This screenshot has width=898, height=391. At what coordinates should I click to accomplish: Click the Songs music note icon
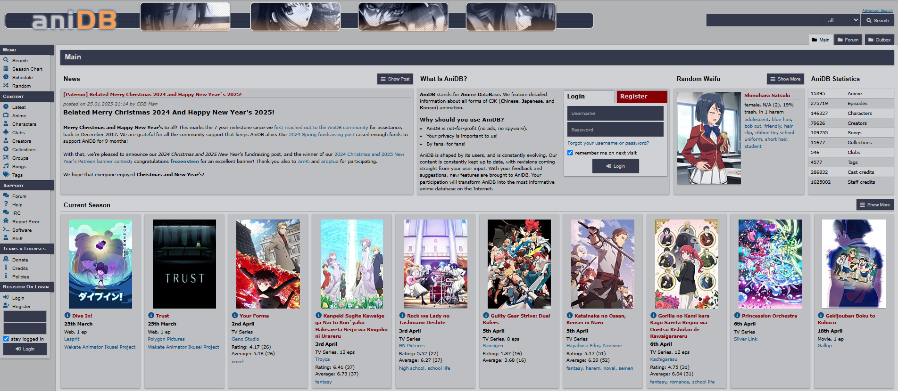pos(6,166)
